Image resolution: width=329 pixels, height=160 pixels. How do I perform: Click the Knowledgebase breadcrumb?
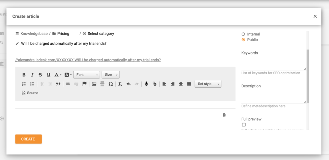coord(34,34)
